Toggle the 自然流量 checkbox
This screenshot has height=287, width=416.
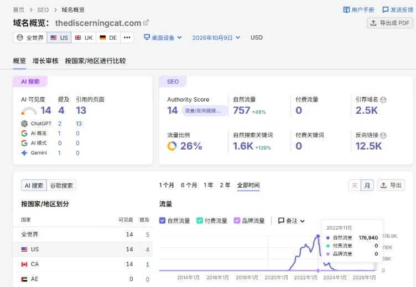tap(163, 221)
